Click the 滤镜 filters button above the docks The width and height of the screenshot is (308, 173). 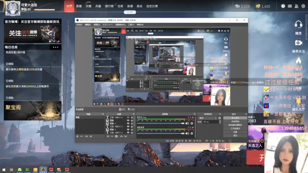pyautogui.click(x=131, y=110)
